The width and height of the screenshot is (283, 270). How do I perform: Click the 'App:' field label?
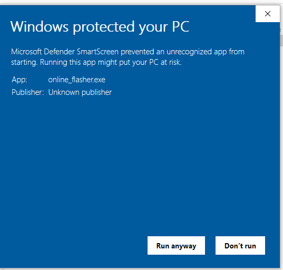[19, 80]
